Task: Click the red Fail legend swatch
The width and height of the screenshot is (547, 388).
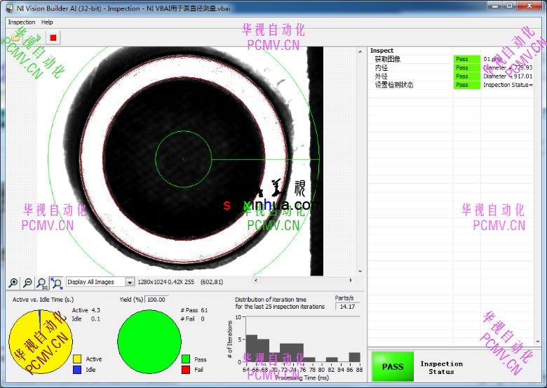Action: click(x=186, y=370)
